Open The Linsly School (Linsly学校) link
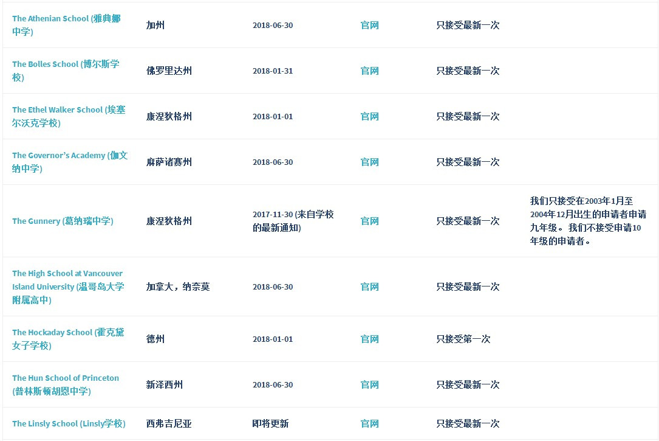Viewport: 659px width, 441px height. [69, 423]
